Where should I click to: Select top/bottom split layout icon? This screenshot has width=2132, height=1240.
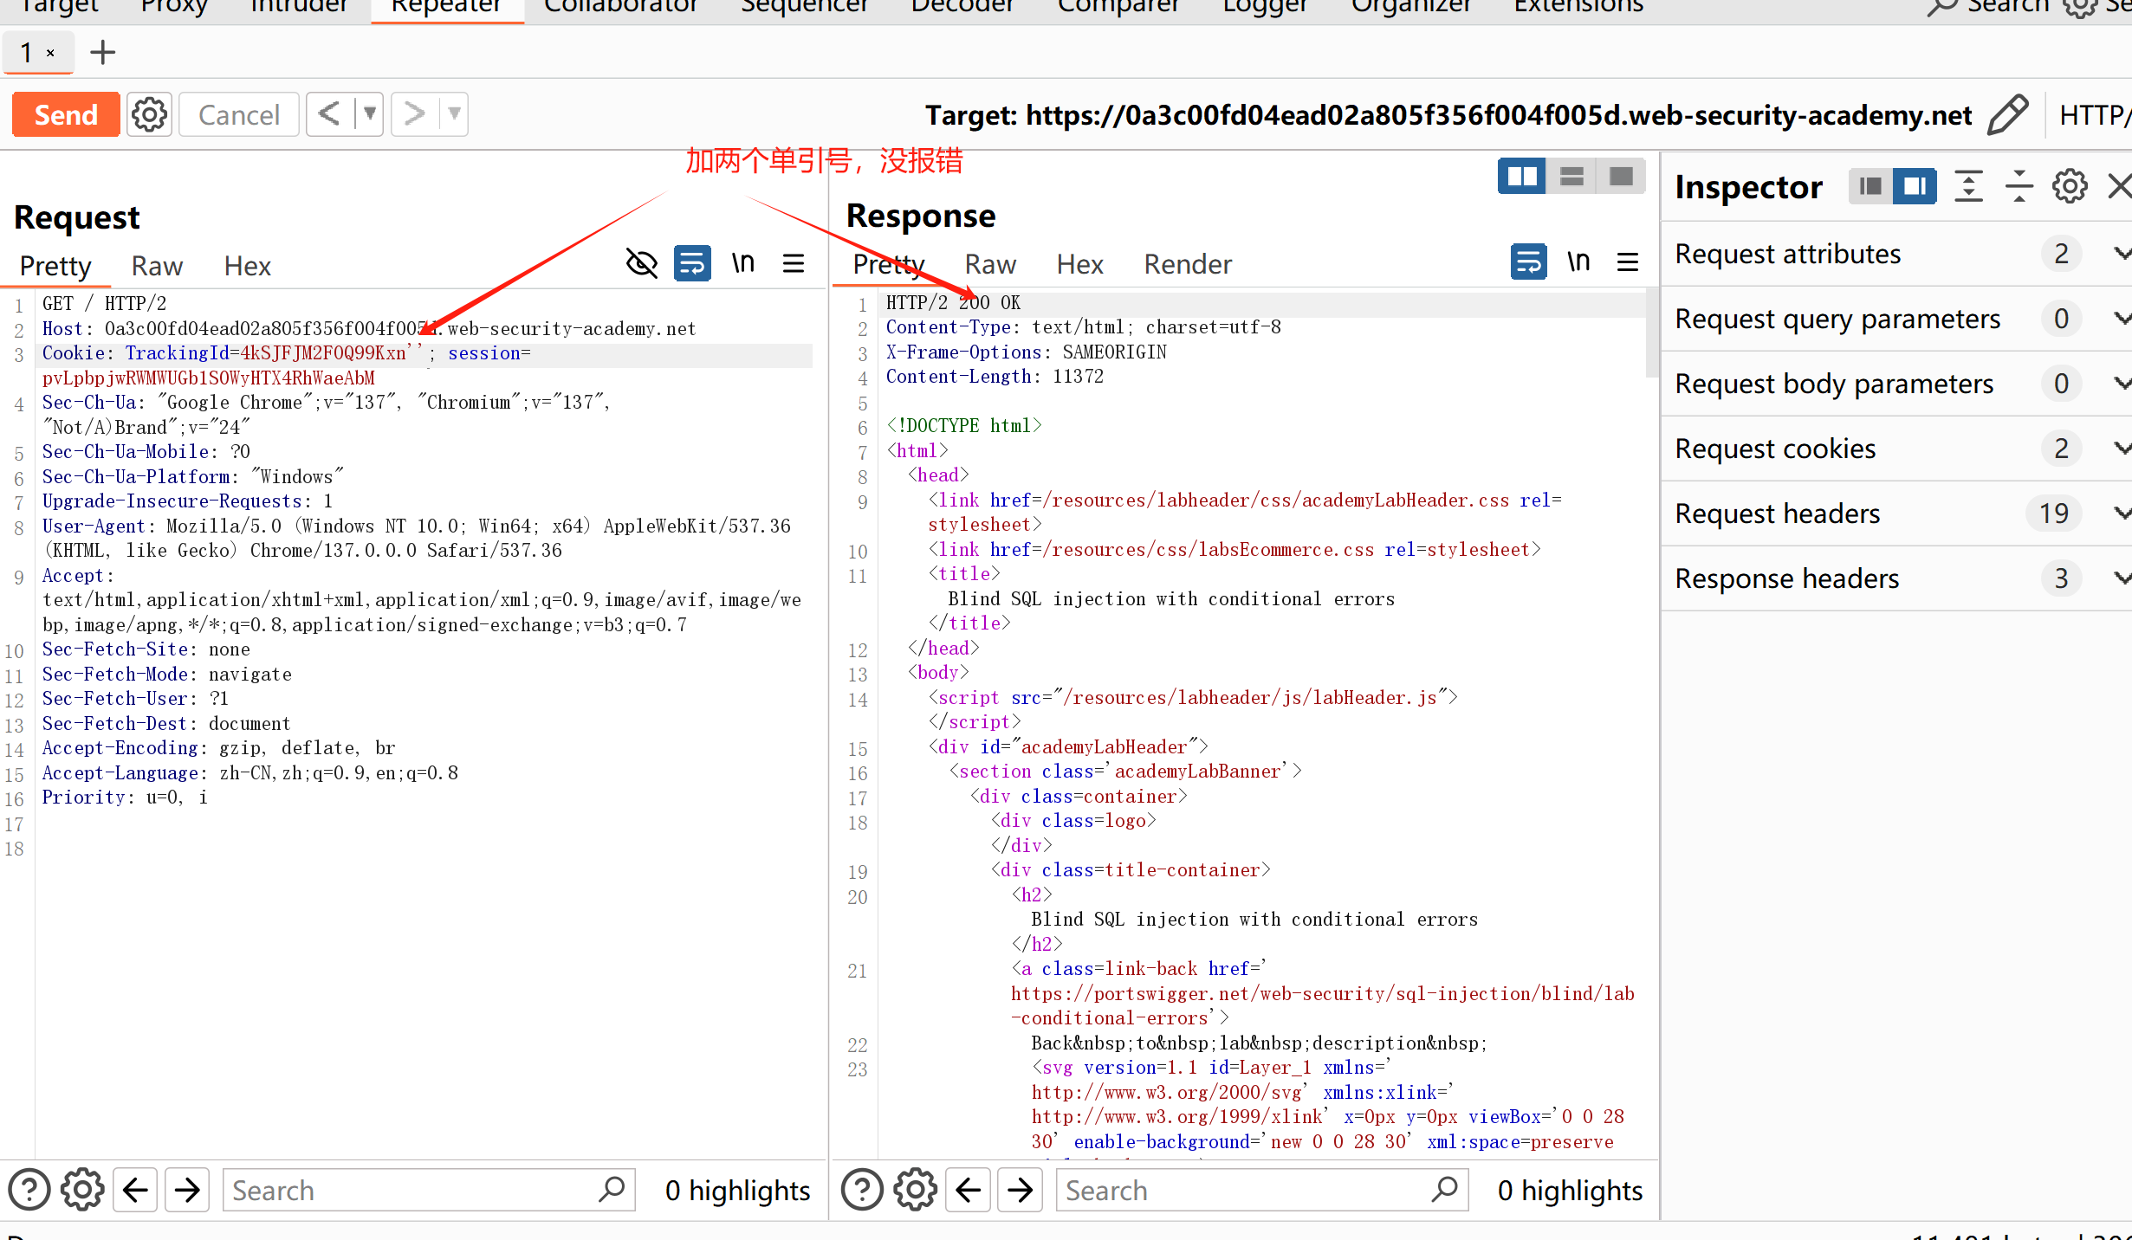click(1571, 177)
